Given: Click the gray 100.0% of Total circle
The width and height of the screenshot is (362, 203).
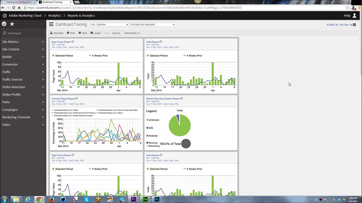Looking at the screenshot, I should click(186, 144).
